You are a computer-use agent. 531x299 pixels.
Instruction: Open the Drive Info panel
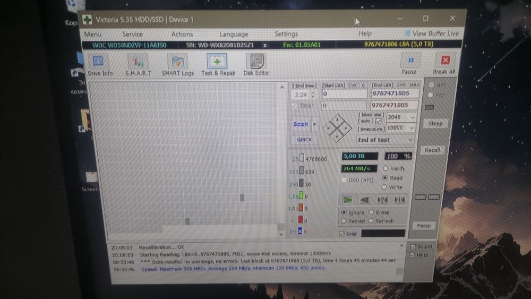(100, 65)
